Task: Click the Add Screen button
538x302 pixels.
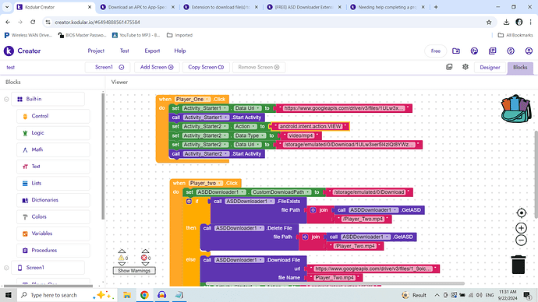Action: coord(157,67)
